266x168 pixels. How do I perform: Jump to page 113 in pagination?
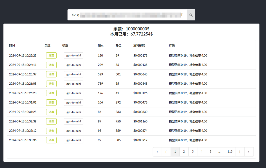coord(230,152)
